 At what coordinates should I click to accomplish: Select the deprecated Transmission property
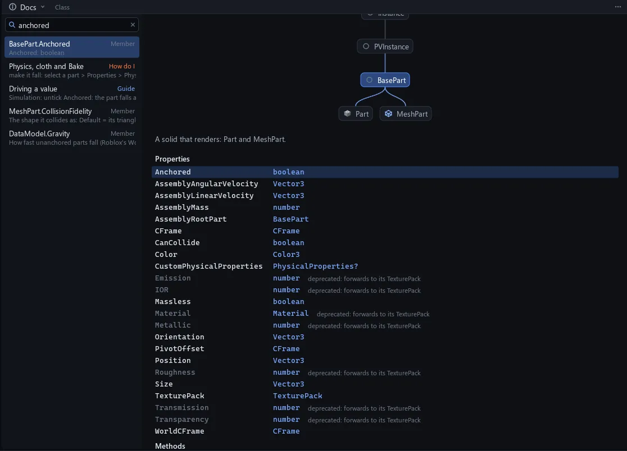181,407
